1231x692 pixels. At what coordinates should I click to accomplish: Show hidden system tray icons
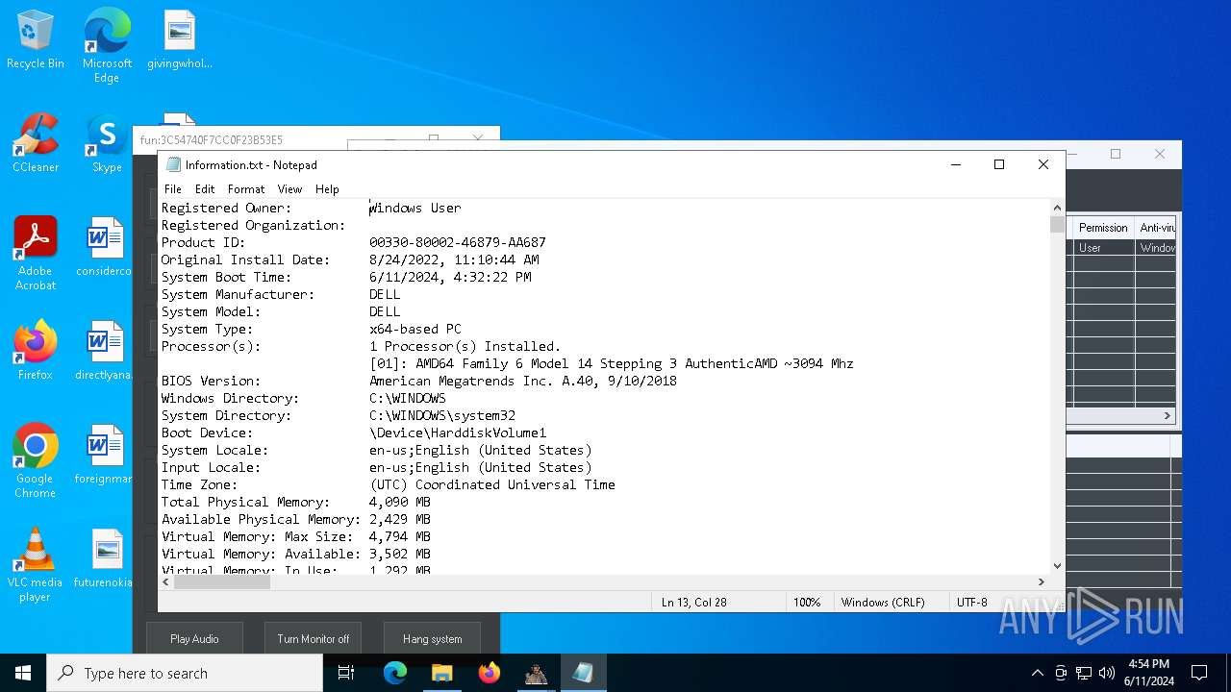1037,673
